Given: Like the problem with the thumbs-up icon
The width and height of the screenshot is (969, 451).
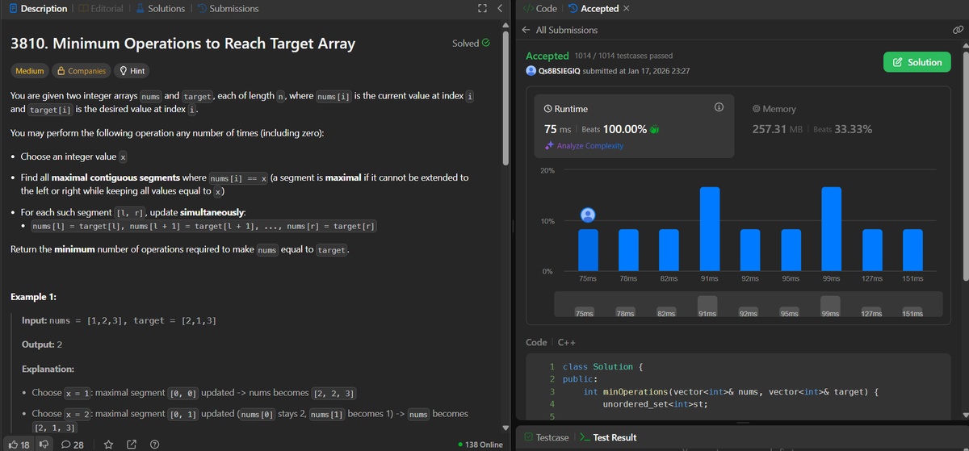Looking at the screenshot, I should point(17,444).
